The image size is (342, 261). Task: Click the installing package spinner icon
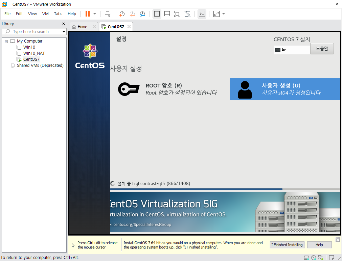113,183
